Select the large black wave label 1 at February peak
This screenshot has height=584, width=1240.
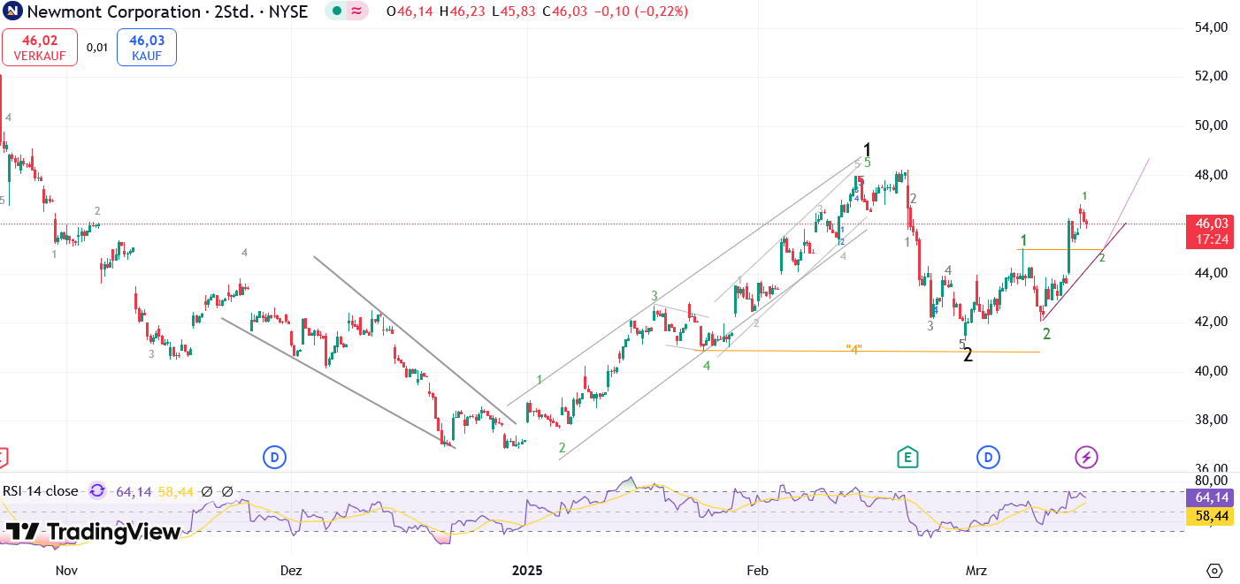tap(868, 150)
